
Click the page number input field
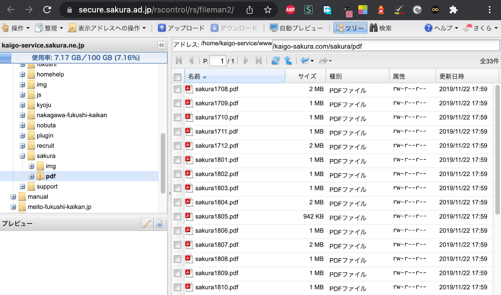point(218,61)
